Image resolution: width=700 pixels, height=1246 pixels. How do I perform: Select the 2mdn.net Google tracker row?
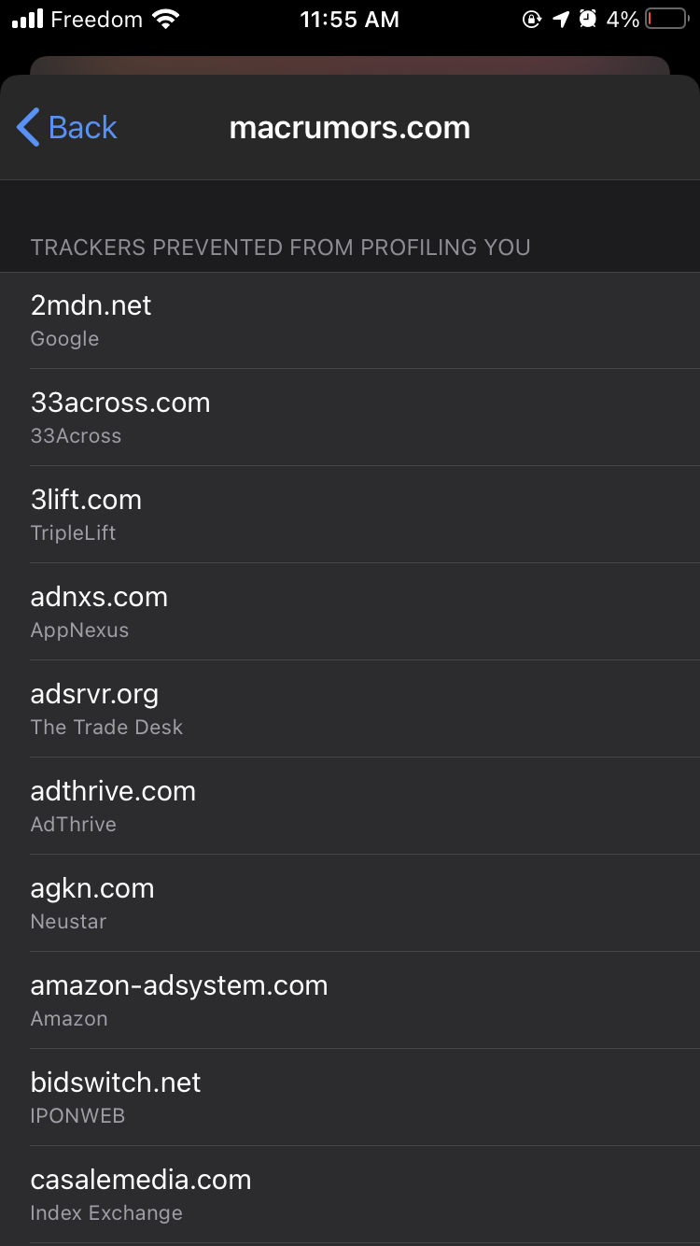(350, 320)
